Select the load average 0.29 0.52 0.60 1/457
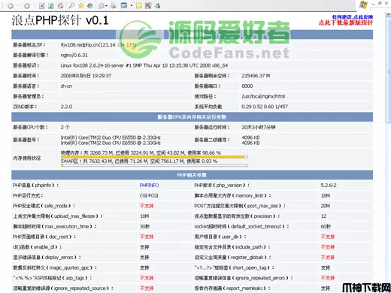Viewport: 391px width, 293px height. (x=265, y=107)
